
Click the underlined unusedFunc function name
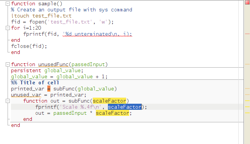pyautogui.click(x=53, y=65)
